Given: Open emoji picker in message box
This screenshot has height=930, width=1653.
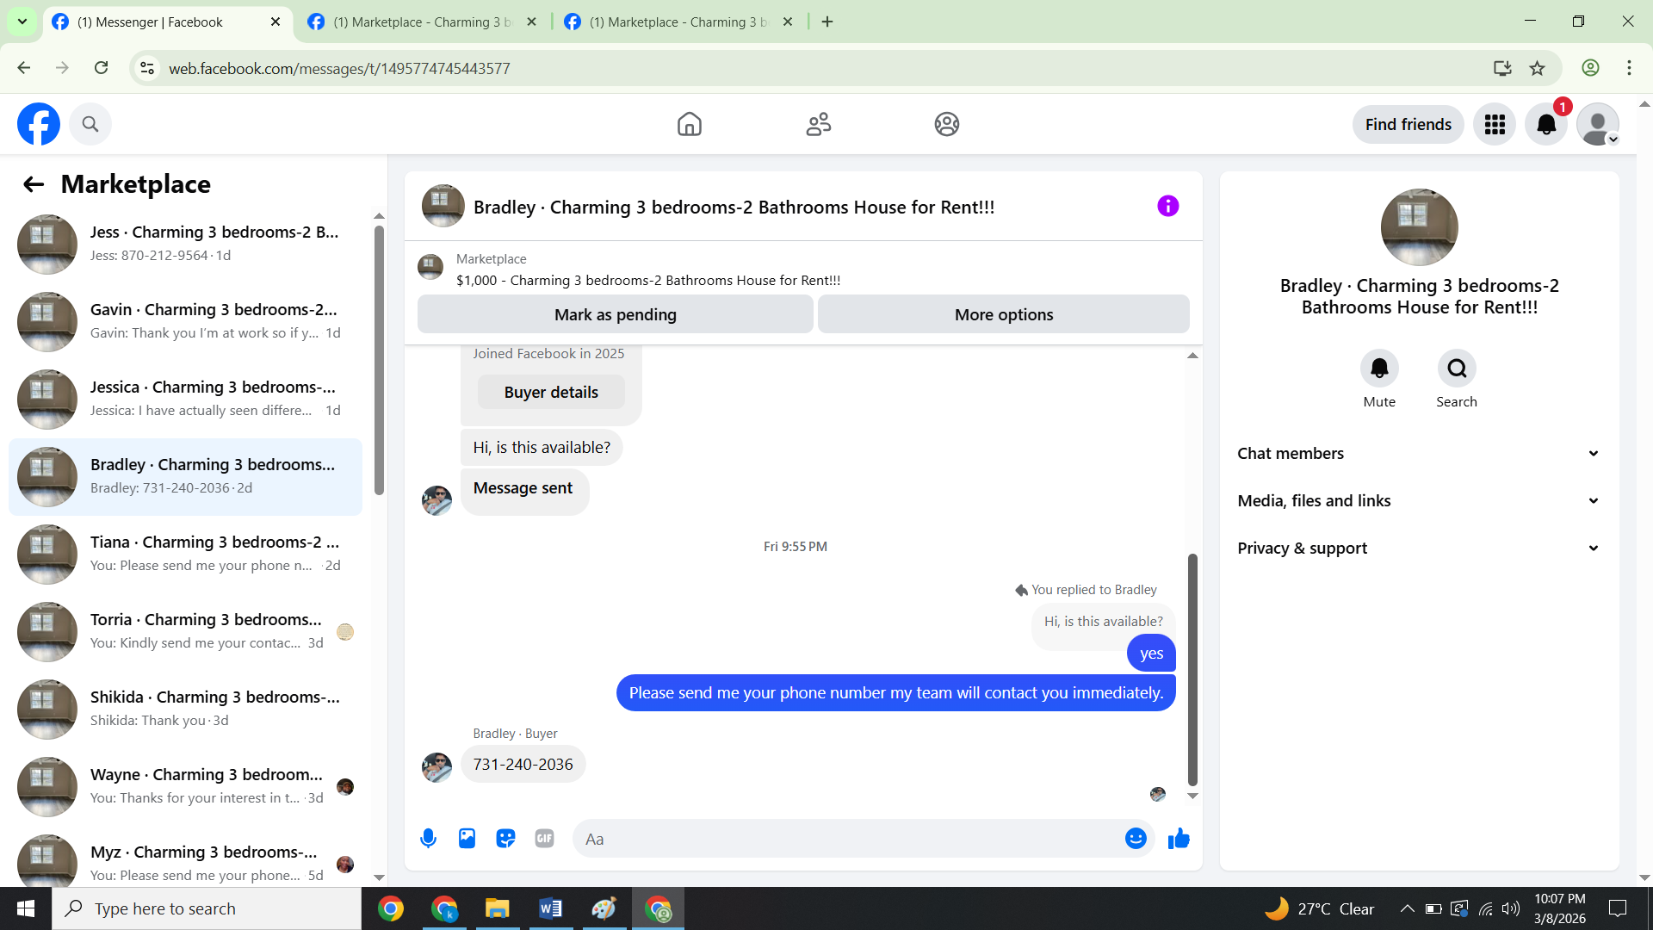Looking at the screenshot, I should point(1136,838).
